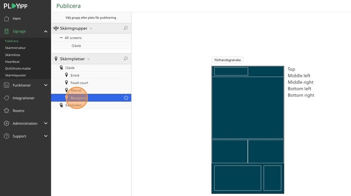Click the Integrationer puzzle icon
The image size is (351, 196).
[7, 98]
